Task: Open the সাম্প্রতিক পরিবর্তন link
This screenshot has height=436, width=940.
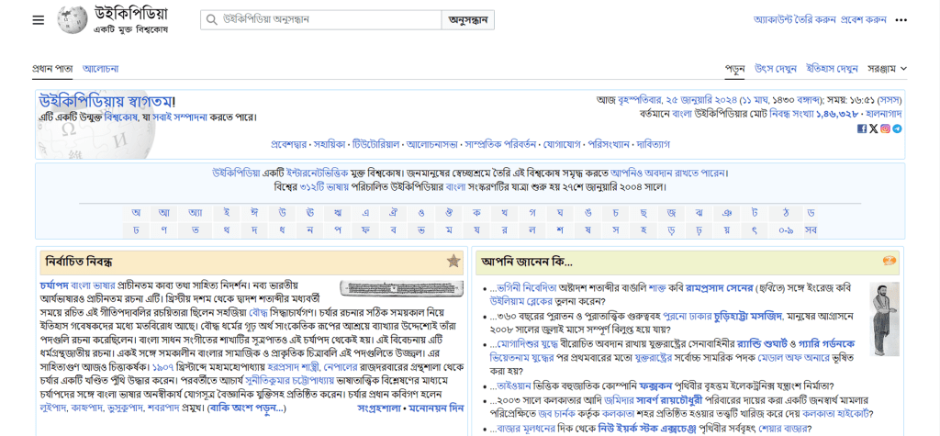Action: (500, 144)
